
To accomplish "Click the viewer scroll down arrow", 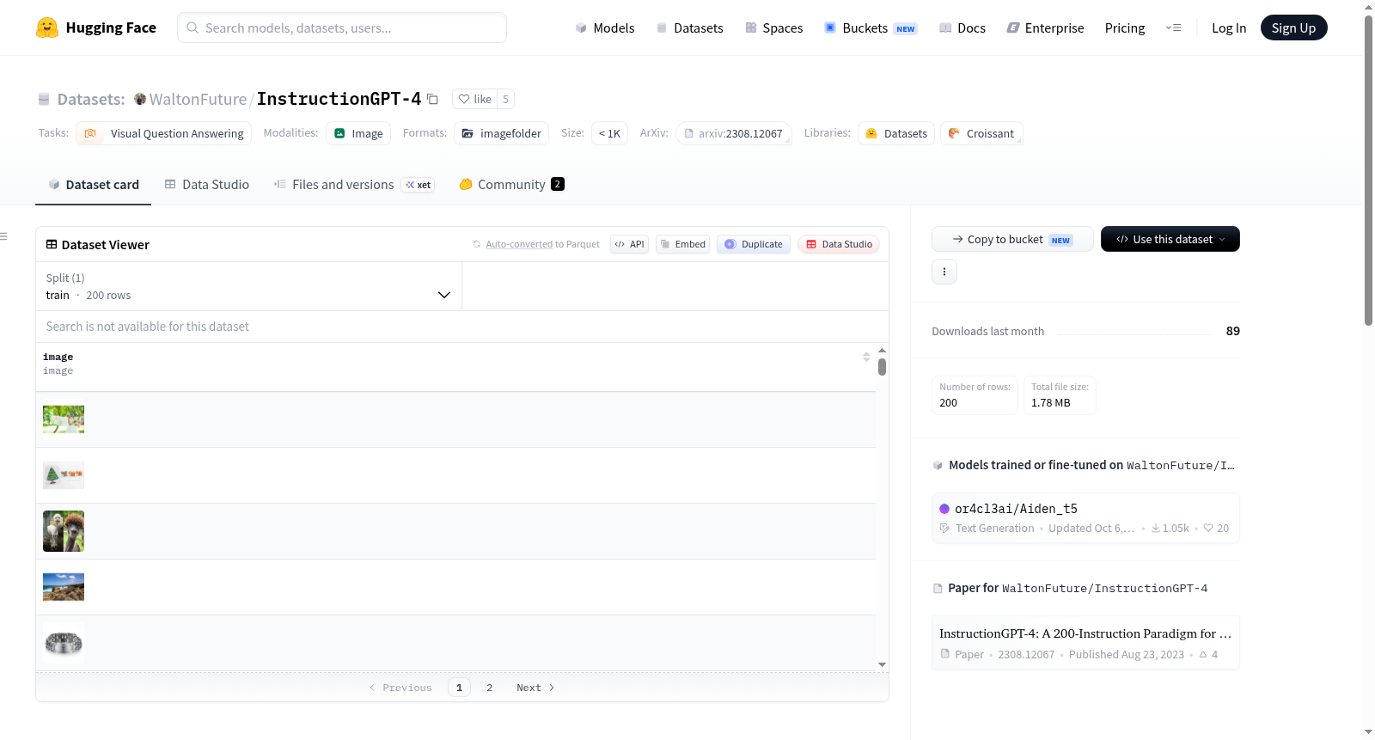I will tap(882, 664).
